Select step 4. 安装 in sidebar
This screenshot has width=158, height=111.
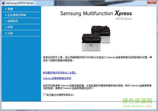[21, 27]
